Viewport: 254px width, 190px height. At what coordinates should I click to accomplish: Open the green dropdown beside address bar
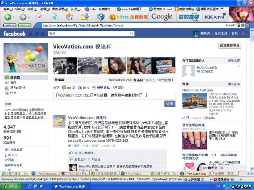(25, 25)
